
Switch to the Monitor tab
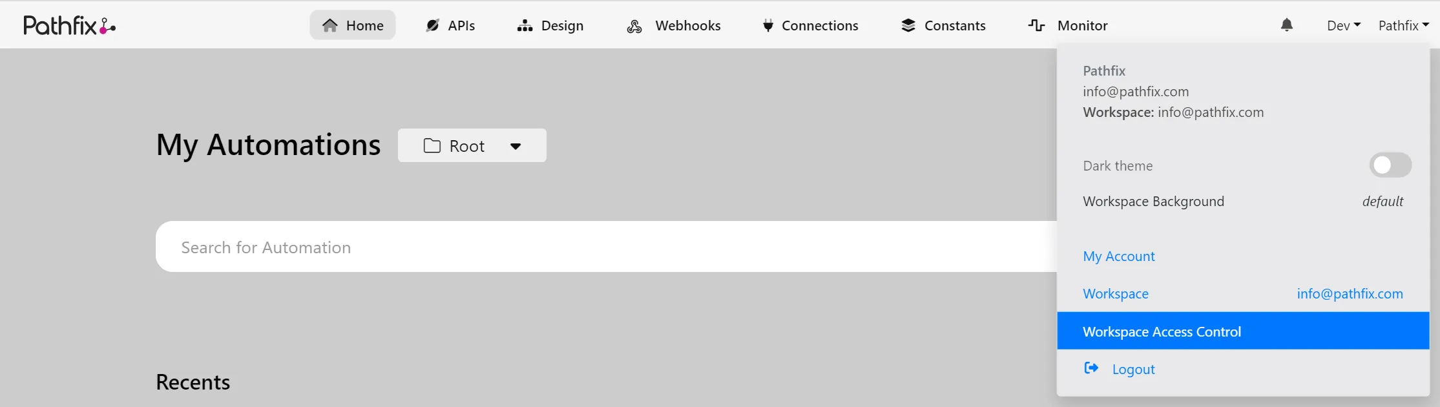(x=1068, y=25)
